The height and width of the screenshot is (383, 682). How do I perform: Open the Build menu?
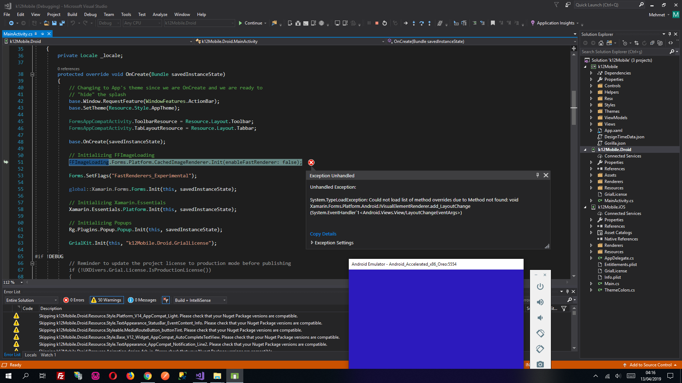72,15
